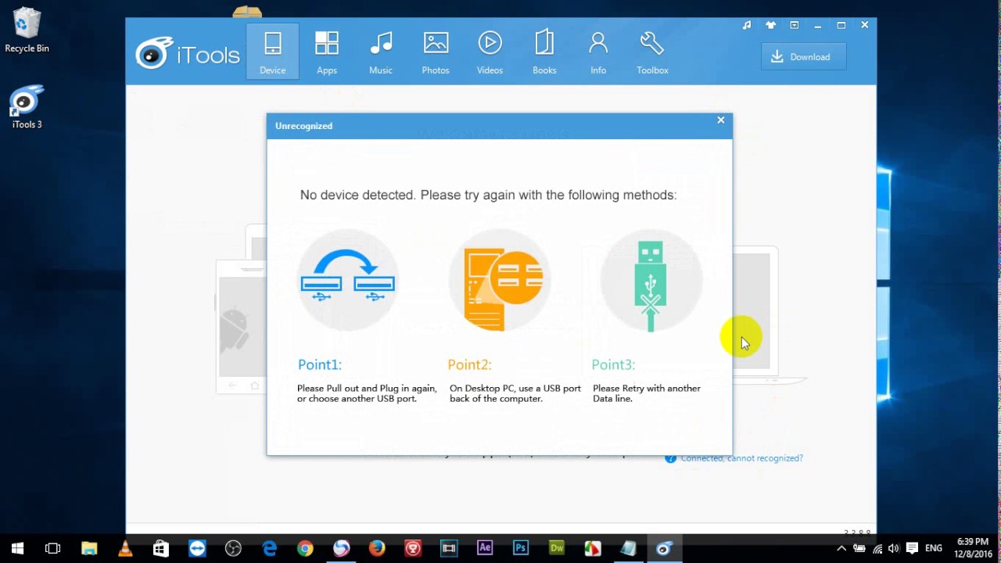Viewport: 1001px width, 563px height.
Task: Click 'Connected, cannot recognized?' link
Action: (741, 458)
